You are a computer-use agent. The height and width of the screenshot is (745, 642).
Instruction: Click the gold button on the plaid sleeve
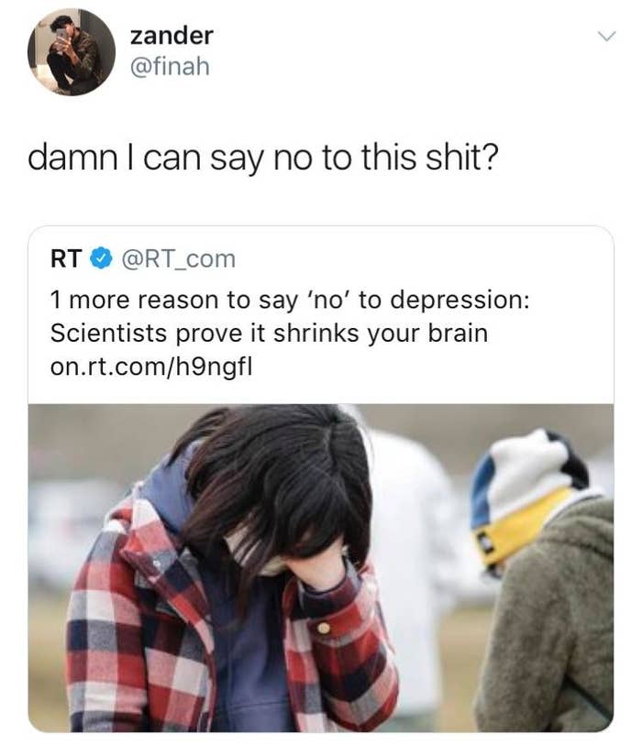click(324, 628)
